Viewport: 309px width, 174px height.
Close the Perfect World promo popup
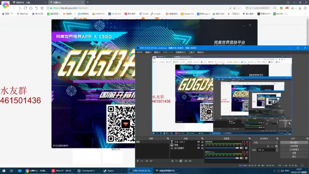pos(250,25)
